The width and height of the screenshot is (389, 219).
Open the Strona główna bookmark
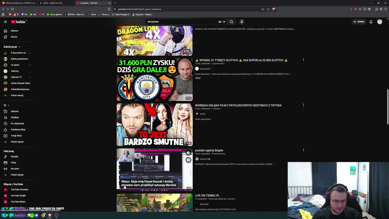coord(54,14)
